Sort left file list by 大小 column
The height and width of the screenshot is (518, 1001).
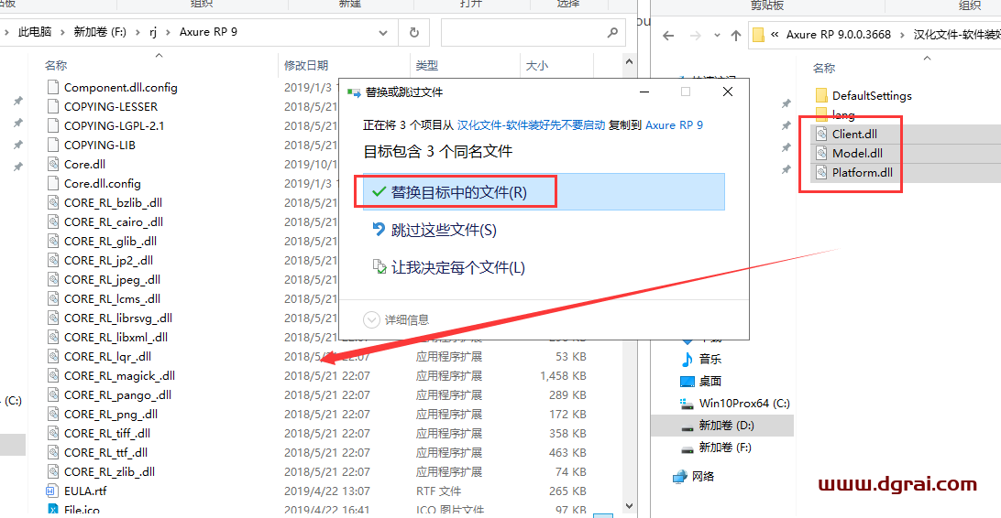537,65
